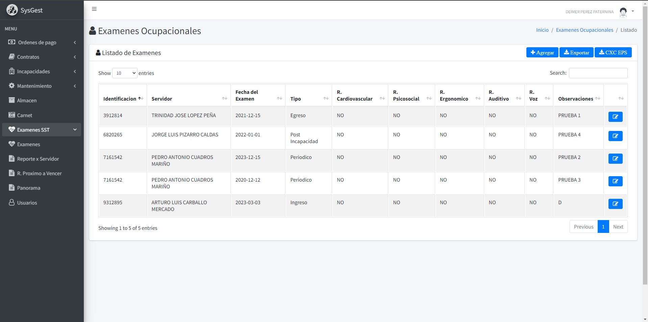Click the Inicio breadcrumb link

(542, 30)
